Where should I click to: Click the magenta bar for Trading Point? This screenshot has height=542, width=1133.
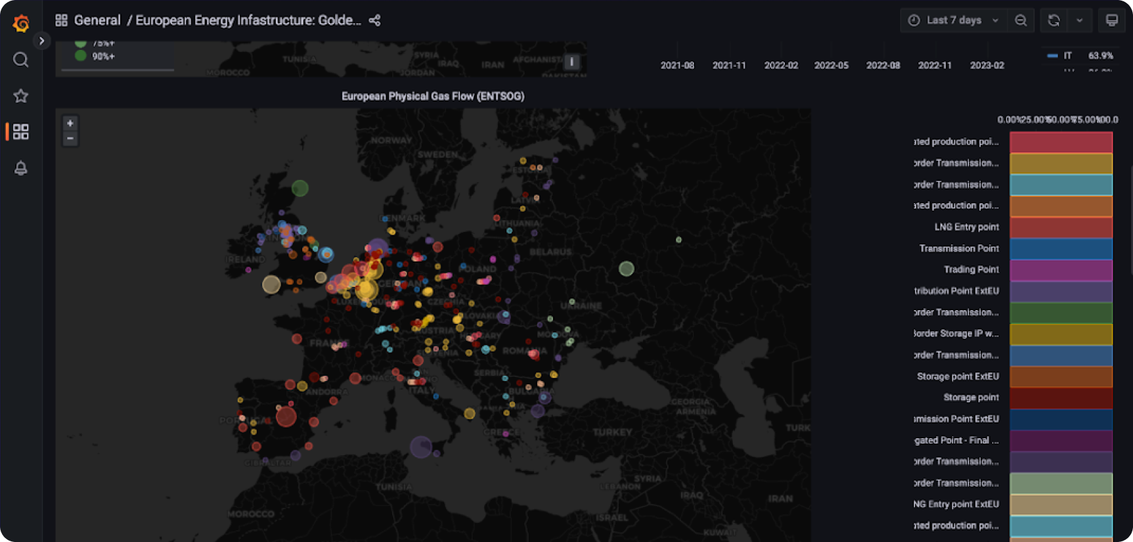[1061, 270]
